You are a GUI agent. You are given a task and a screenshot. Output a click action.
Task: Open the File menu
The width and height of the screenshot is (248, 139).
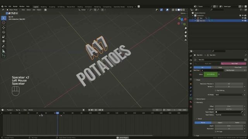click(5, 7)
